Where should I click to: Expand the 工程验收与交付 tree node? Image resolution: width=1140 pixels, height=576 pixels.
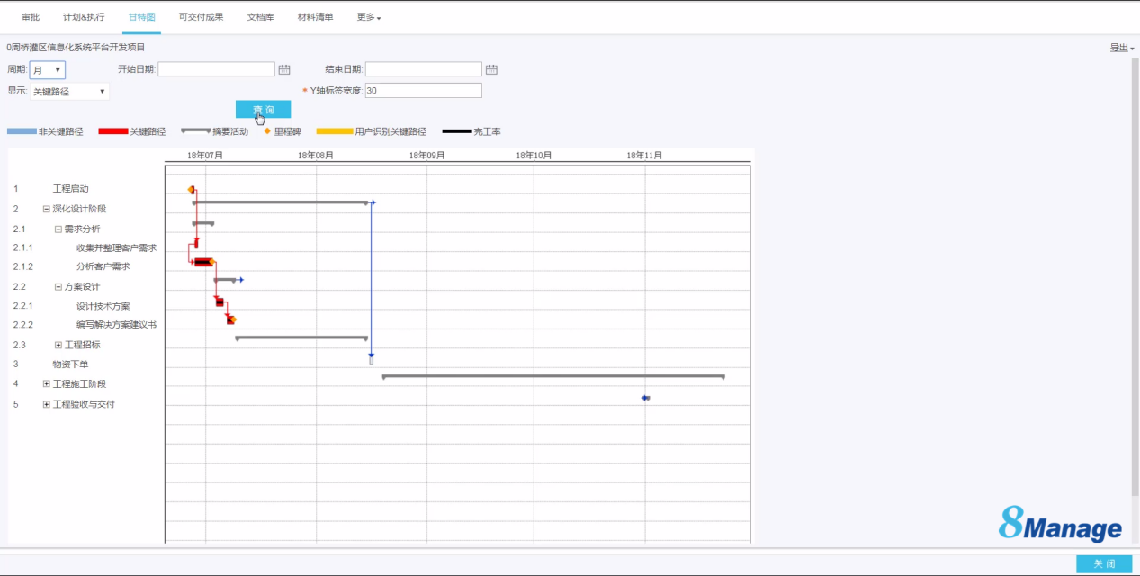pos(47,404)
